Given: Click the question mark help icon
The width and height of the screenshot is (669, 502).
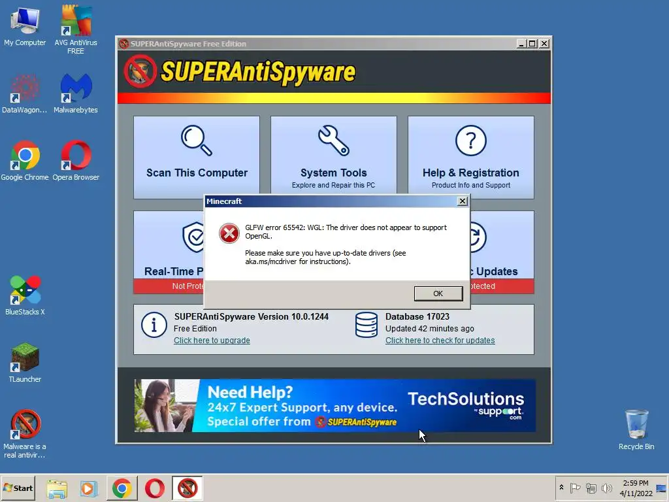Looking at the screenshot, I should click(470, 140).
